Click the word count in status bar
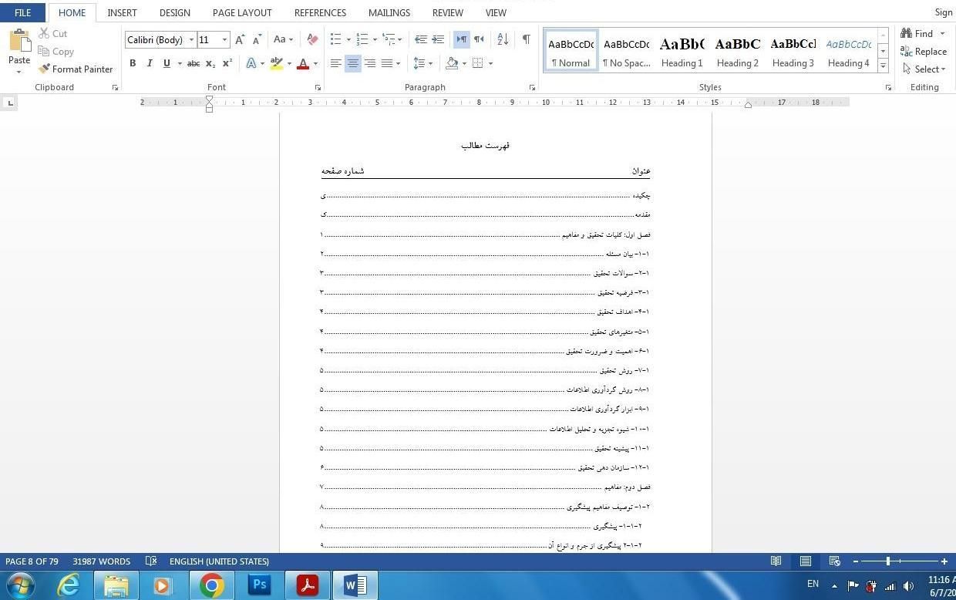This screenshot has height=600, width=956. click(102, 561)
